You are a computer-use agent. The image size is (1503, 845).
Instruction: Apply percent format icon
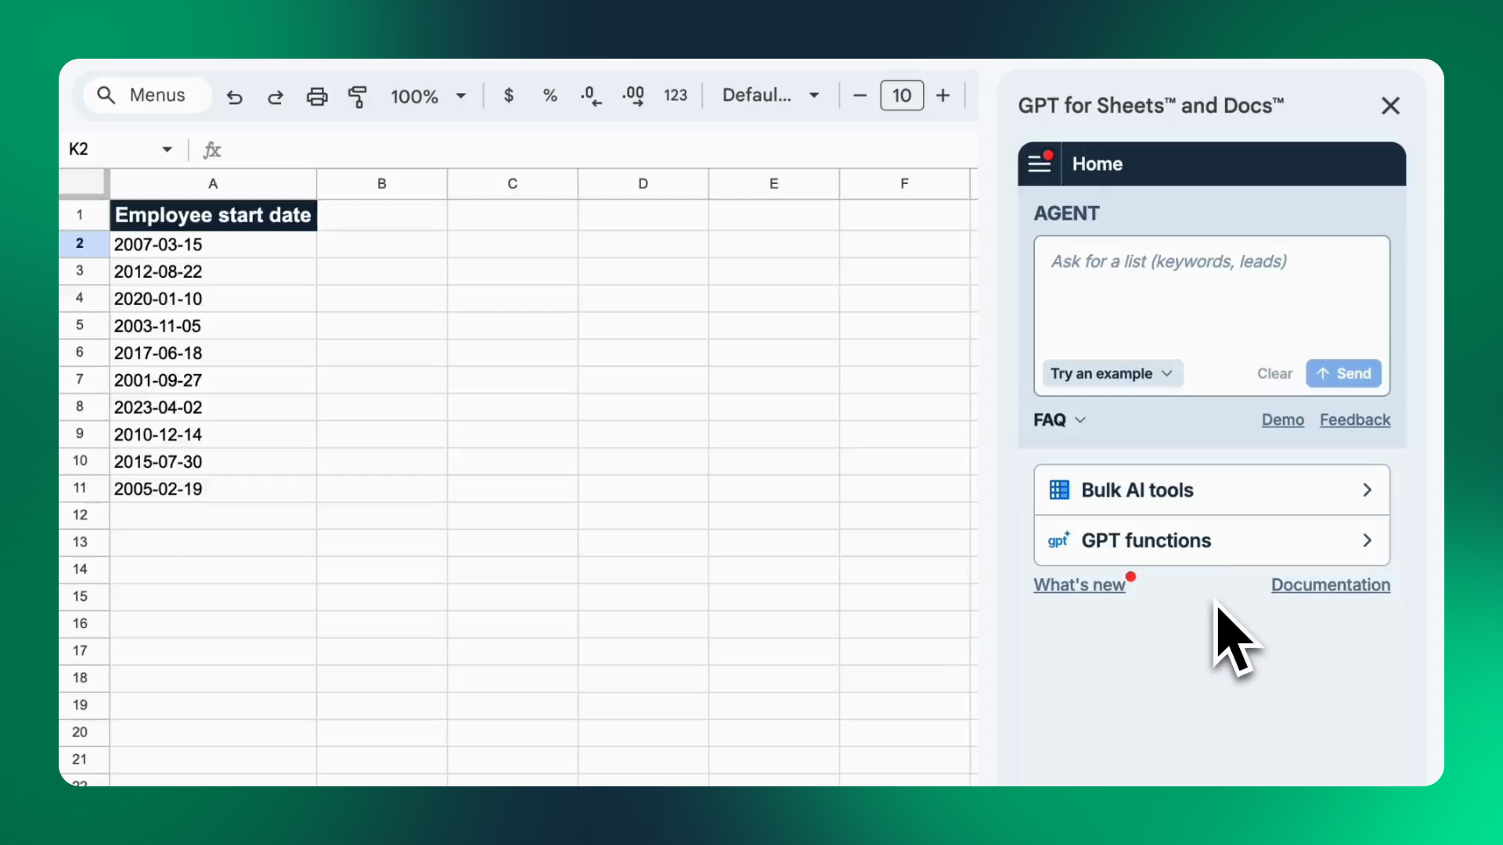[x=550, y=95]
